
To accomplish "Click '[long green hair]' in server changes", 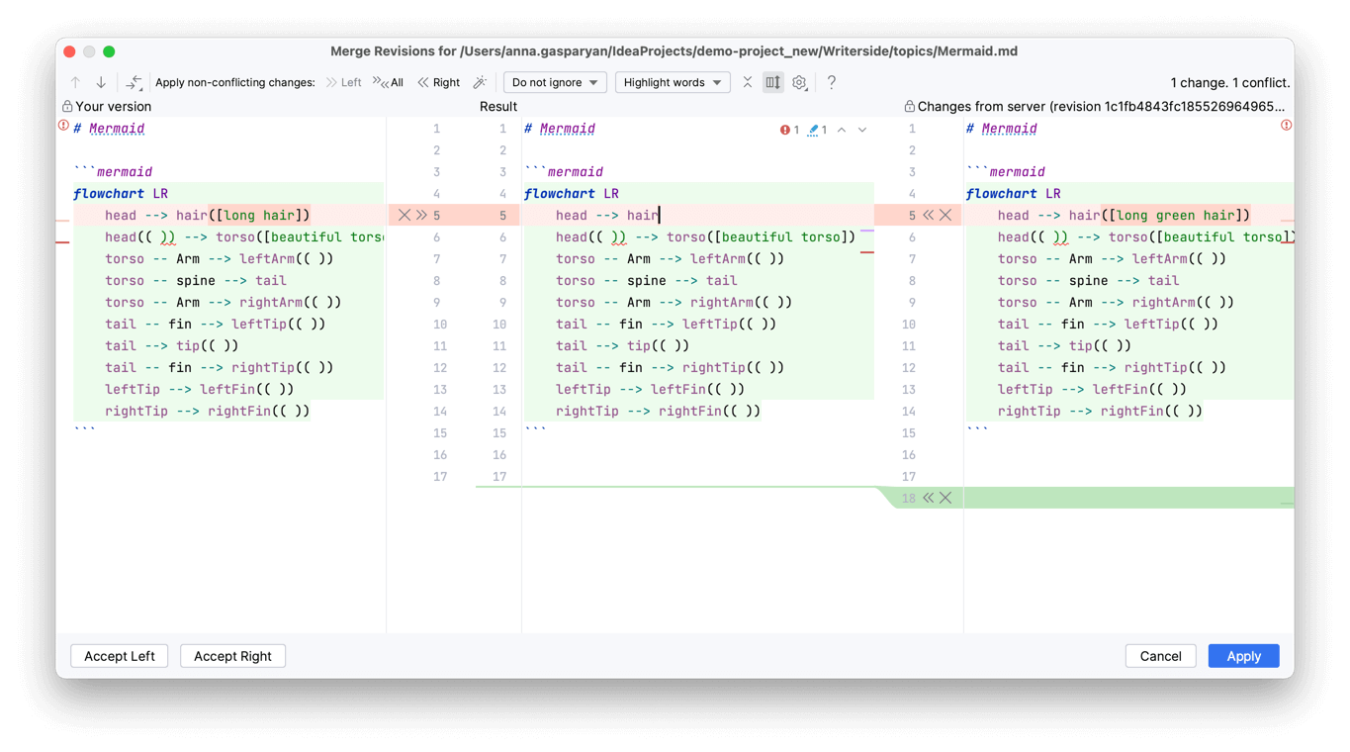I will (1176, 215).
